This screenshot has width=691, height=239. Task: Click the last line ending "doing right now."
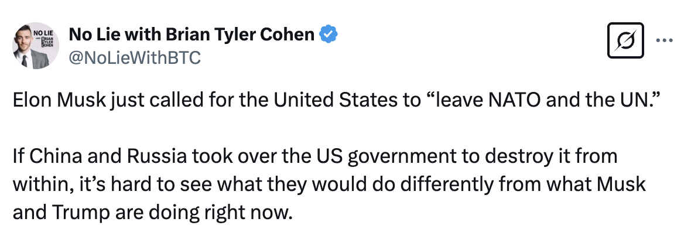click(152, 210)
